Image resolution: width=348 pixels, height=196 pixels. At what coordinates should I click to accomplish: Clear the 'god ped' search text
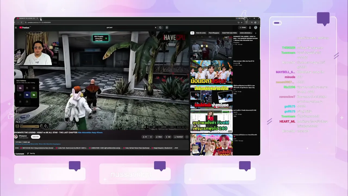[x=156, y=27]
